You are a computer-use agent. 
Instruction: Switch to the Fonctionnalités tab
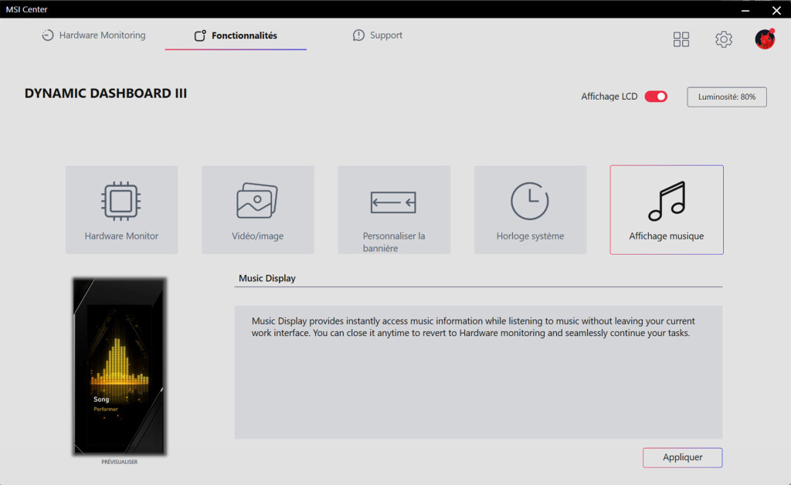click(x=236, y=36)
